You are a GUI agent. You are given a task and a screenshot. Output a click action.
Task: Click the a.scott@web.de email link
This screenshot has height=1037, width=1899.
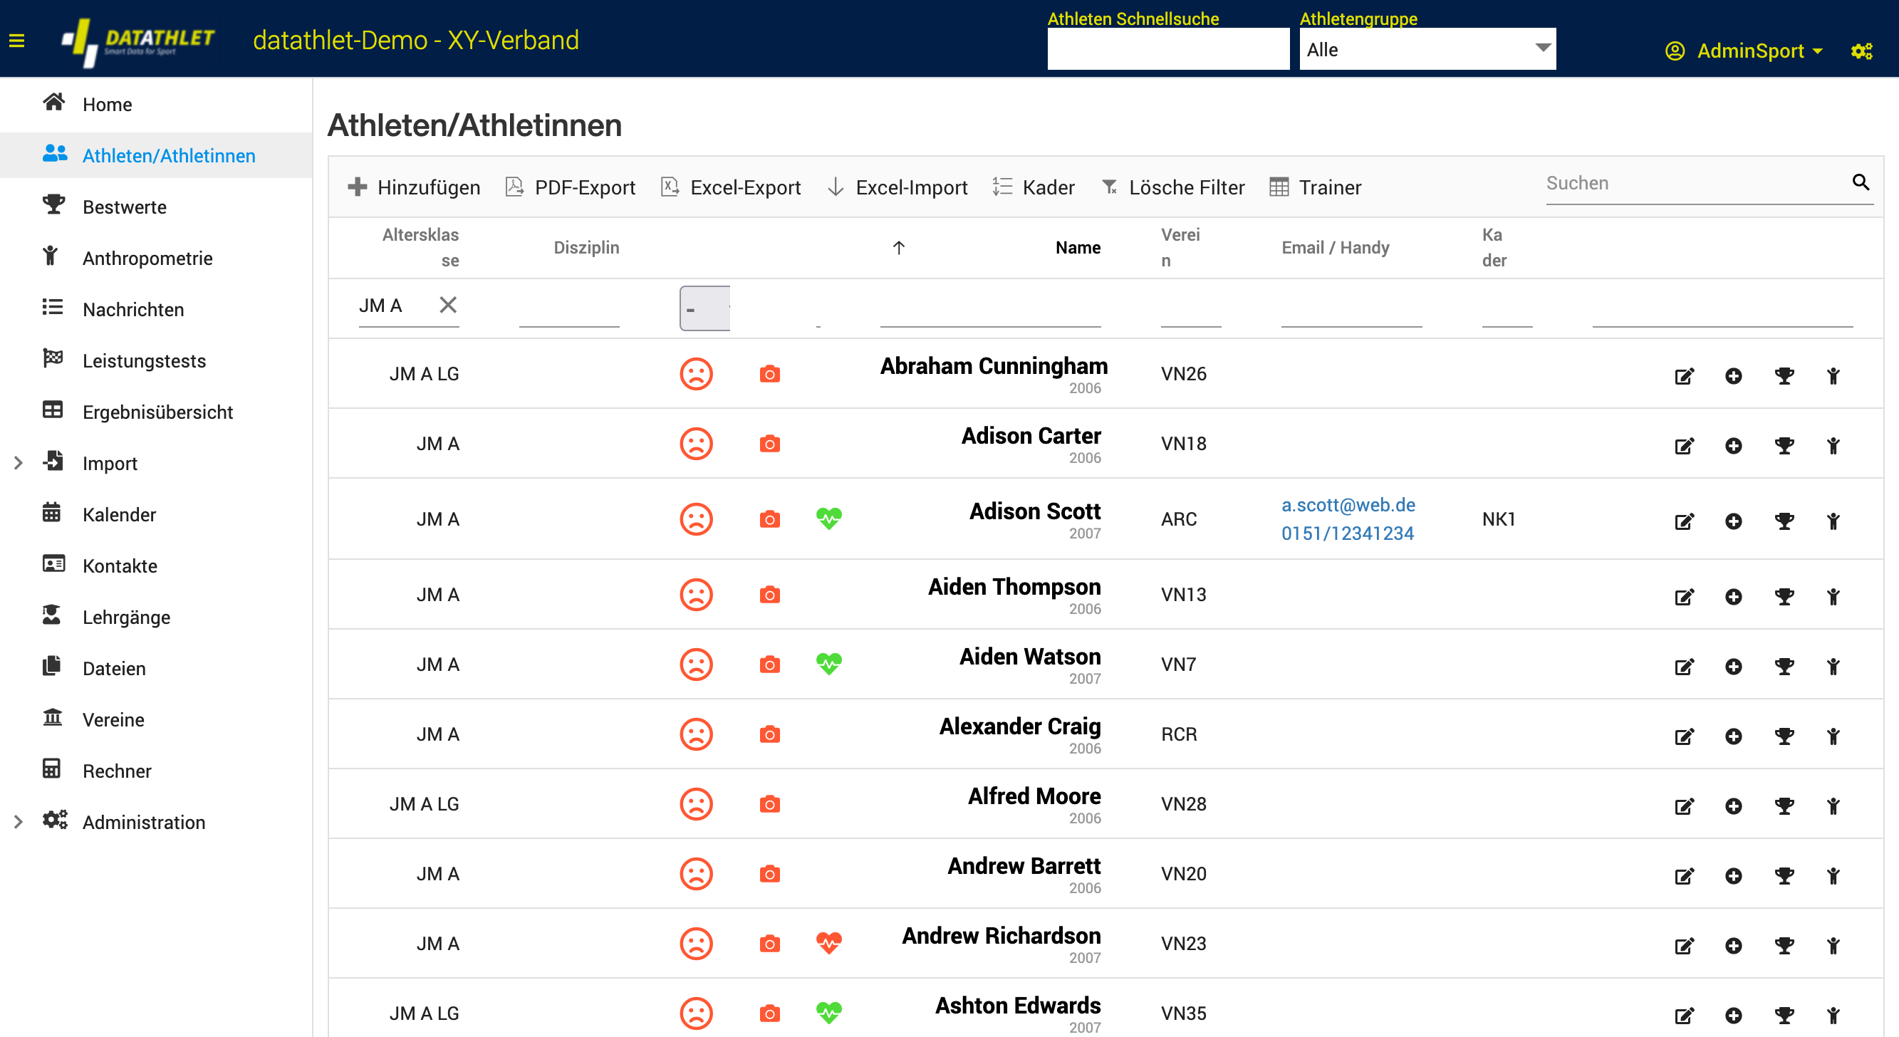(1348, 505)
